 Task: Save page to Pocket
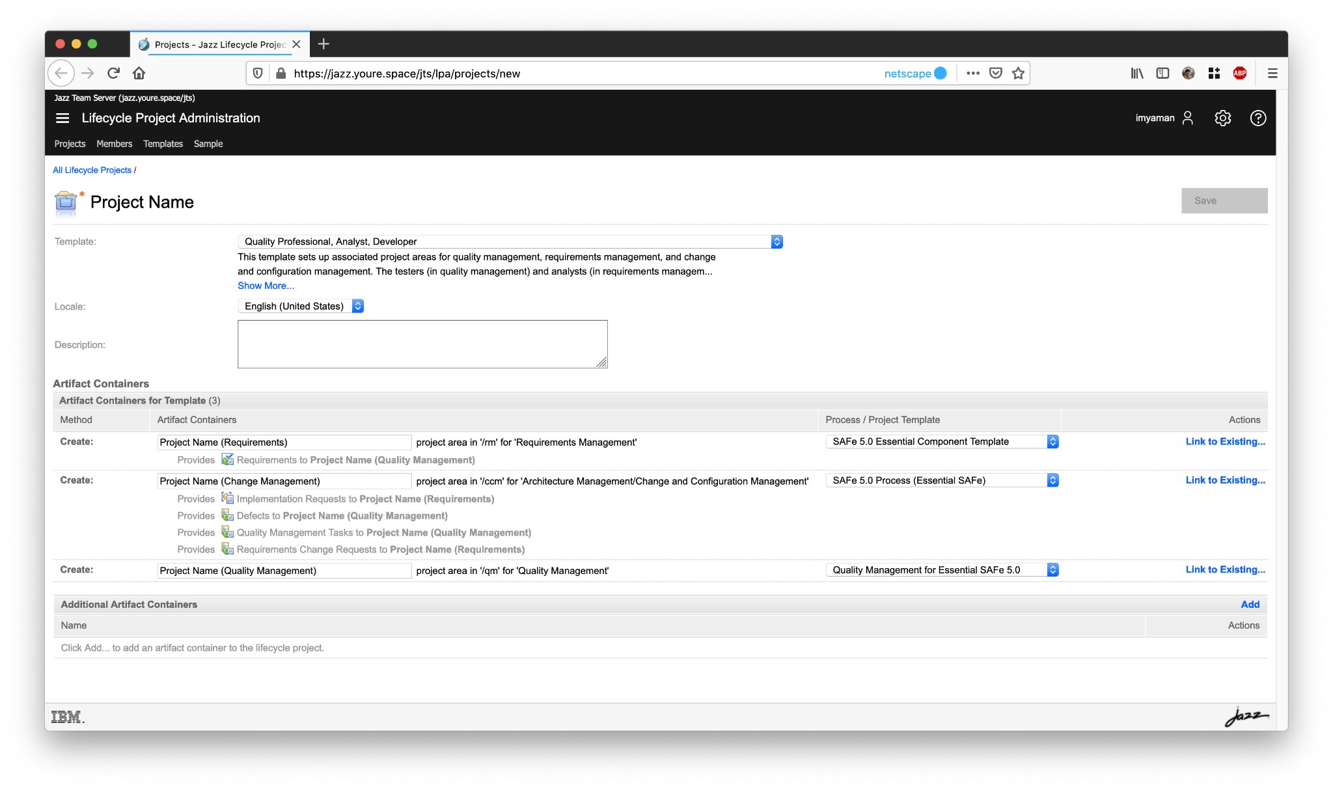995,74
